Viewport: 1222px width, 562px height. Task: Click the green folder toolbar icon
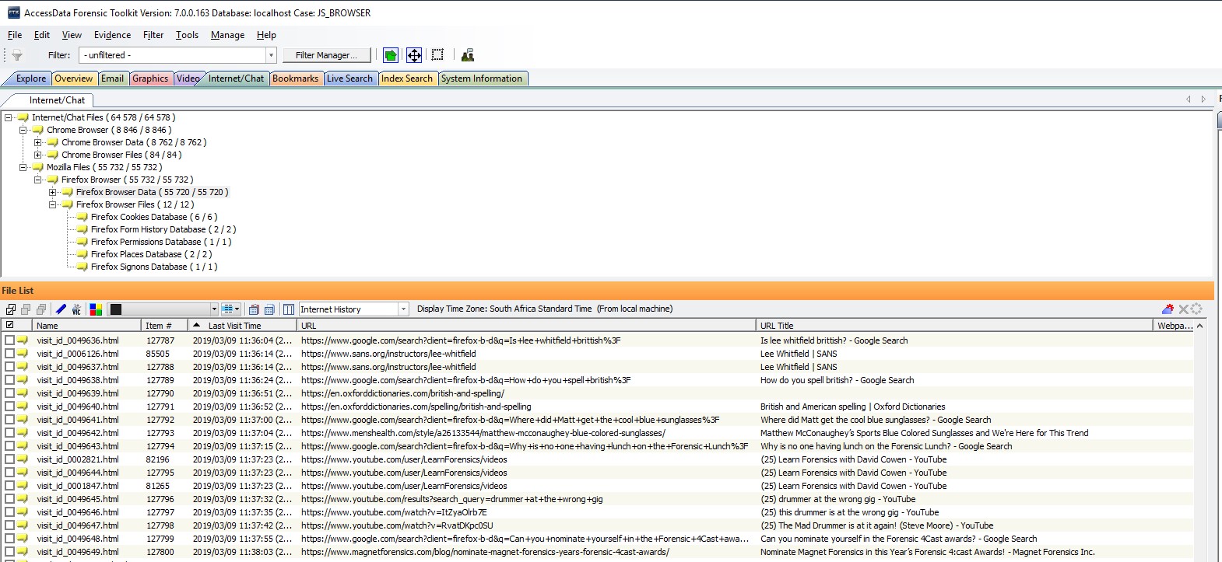pyautogui.click(x=391, y=55)
